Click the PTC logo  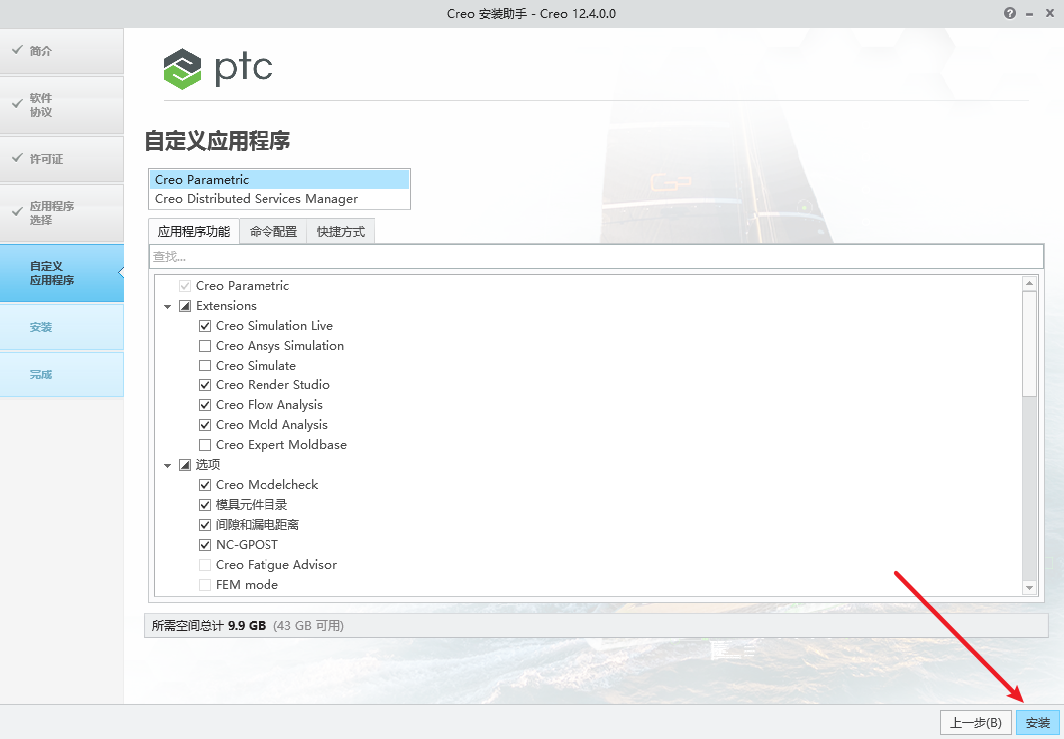pos(218,69)
